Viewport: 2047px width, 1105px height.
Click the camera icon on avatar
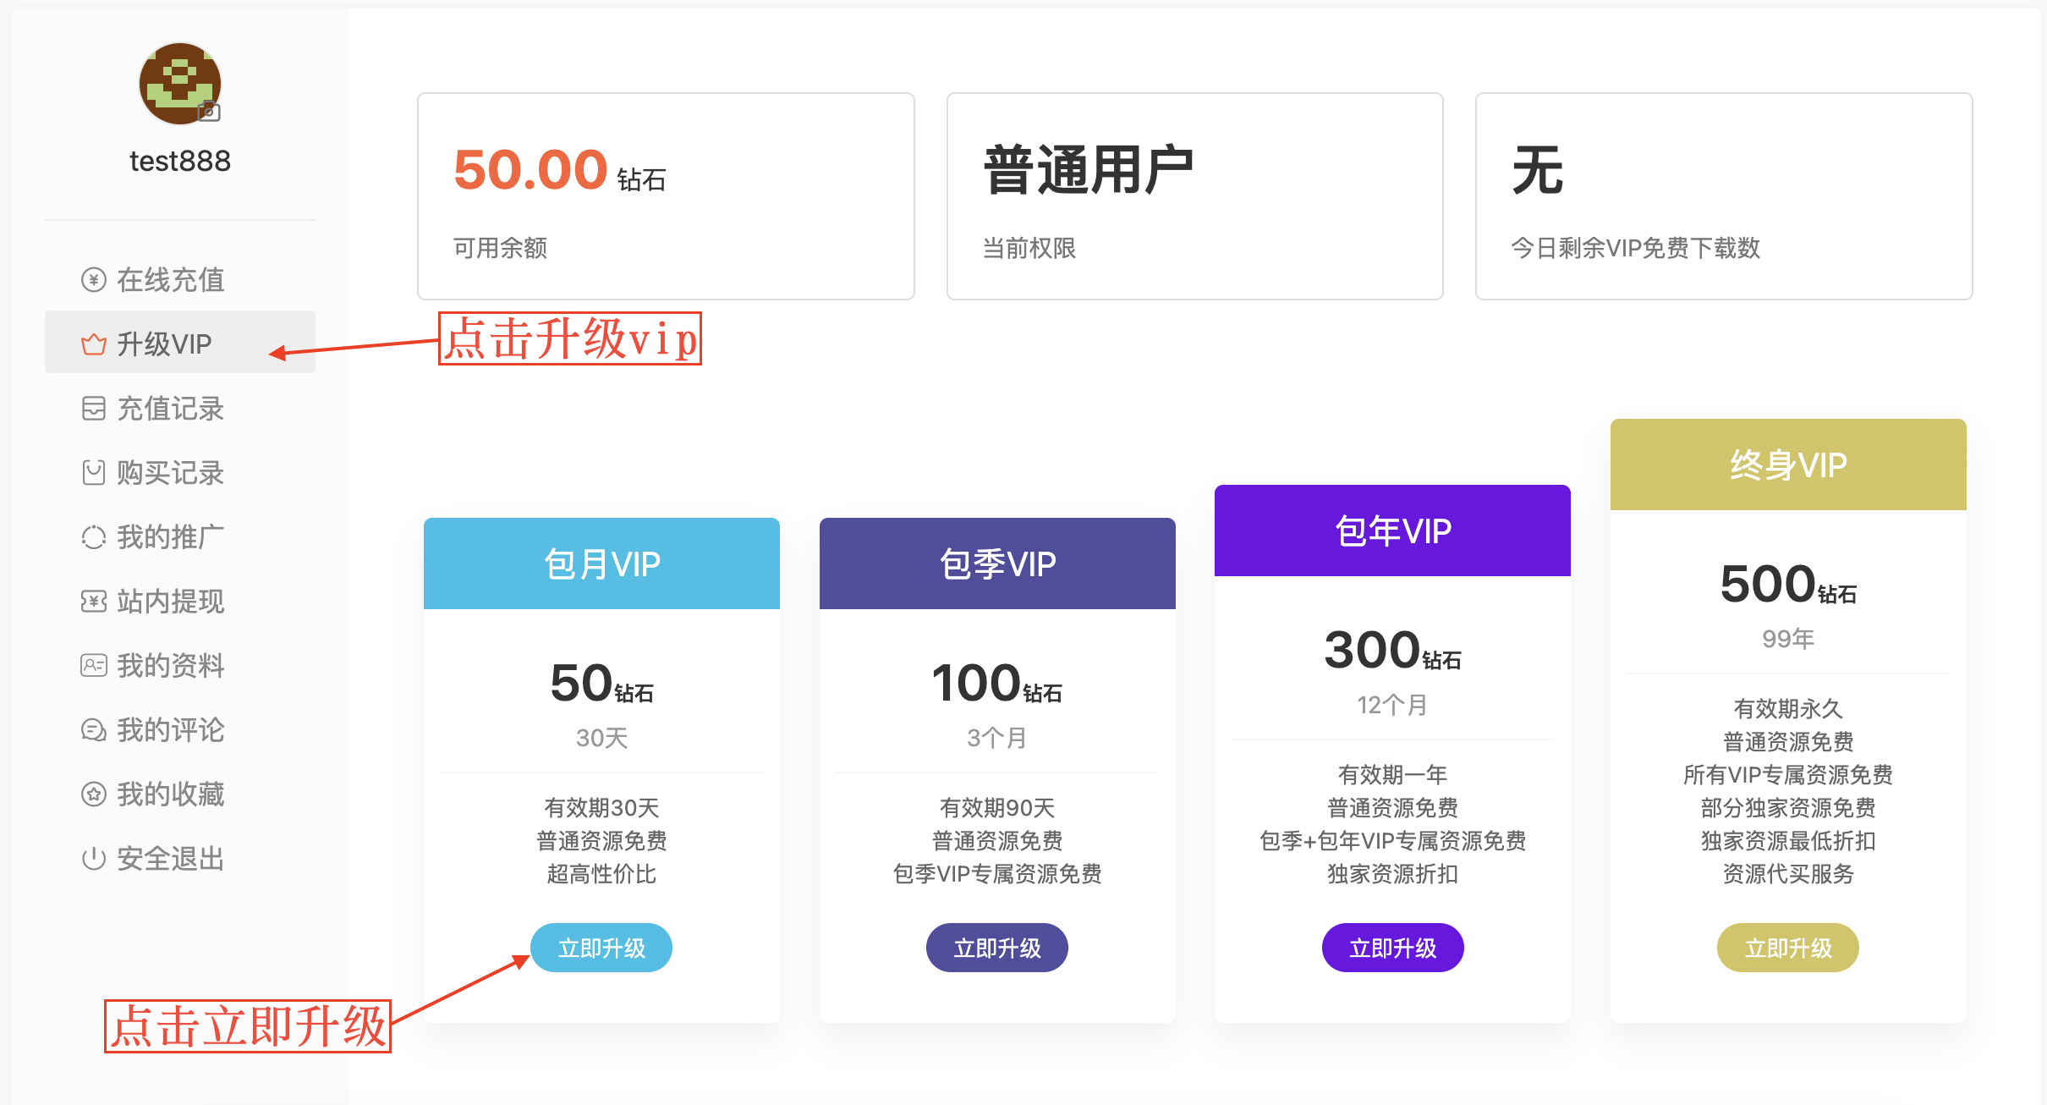pyautogui.click(x=209, y=112)
